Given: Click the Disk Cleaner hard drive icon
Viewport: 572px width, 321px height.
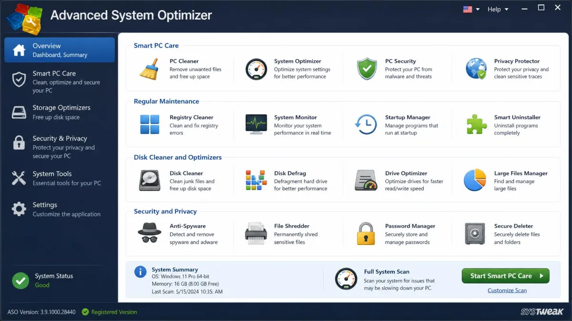Looking at the screenshot, I should (x=149, y=181).
